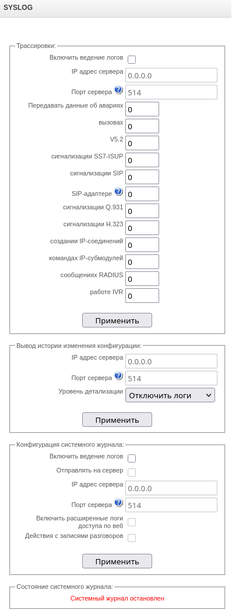
Task: Apply configuration history output settings
Action: click(x=117, y=420)
